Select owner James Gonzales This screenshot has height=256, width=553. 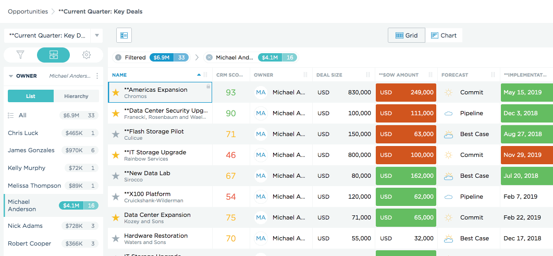click(x=53, y=150)
